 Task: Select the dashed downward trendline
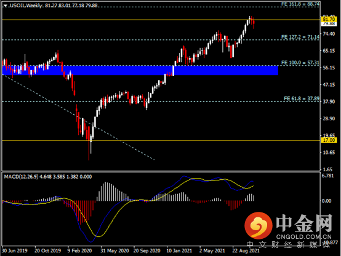tap(78, 117)
